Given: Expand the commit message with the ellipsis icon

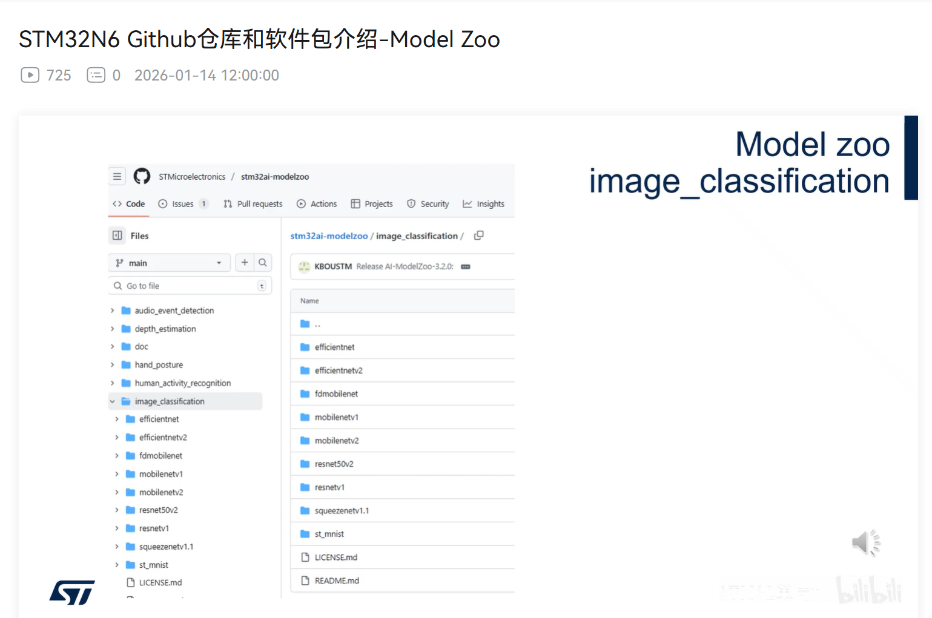Looking at the screenshot, I should pos(466,266).
